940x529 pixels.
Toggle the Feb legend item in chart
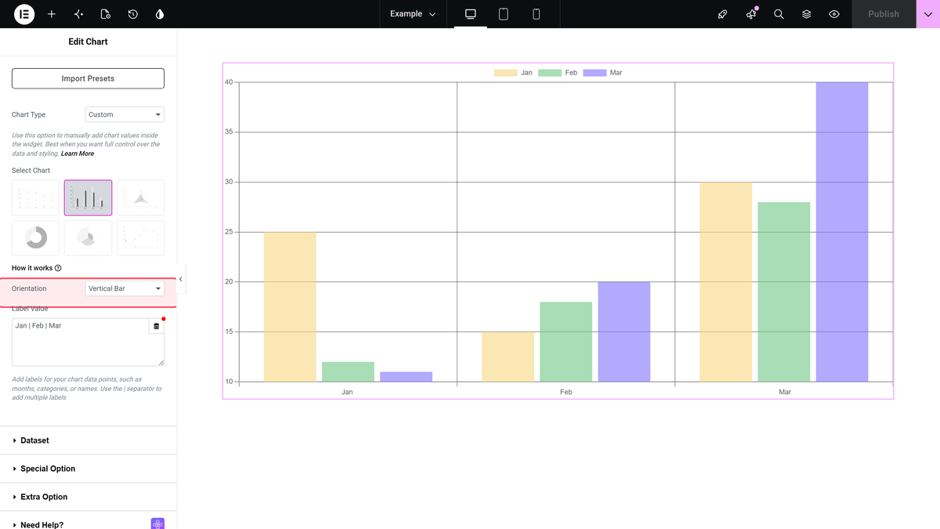(x=558, y=73)
